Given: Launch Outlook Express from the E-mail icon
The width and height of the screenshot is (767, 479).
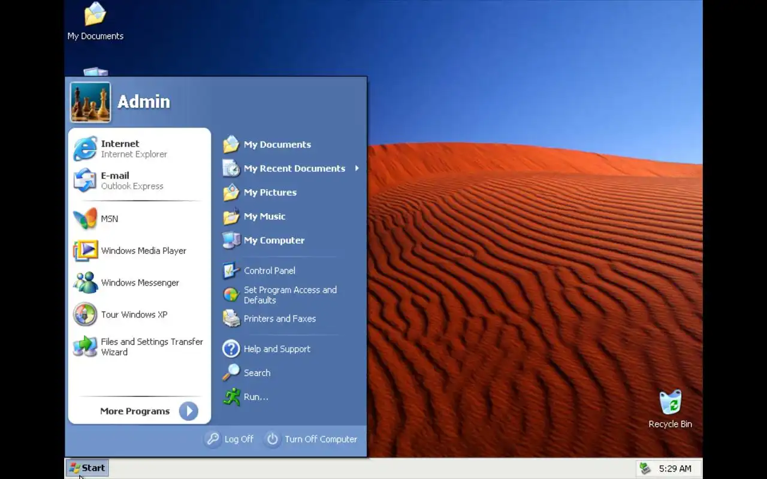Looking at the screenshot, I should coord(85,180).
